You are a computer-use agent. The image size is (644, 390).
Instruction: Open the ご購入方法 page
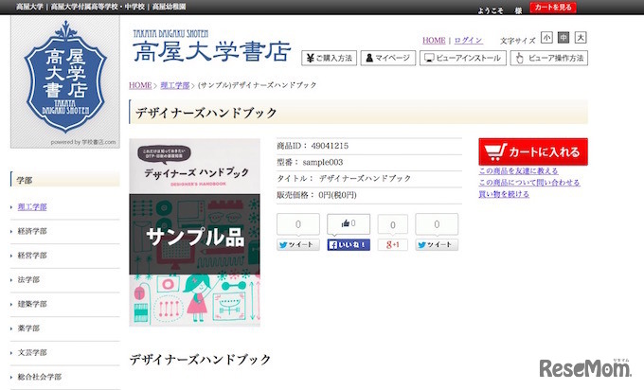330,58
